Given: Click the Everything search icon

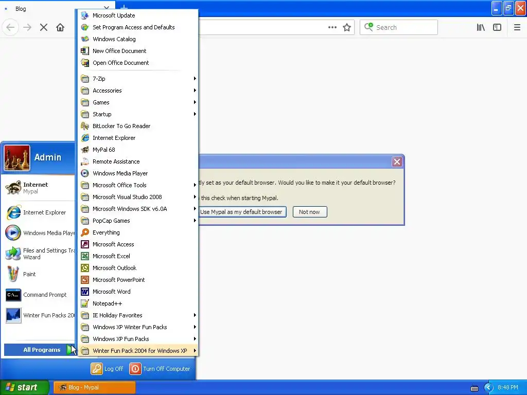Looking at the screenshot, I should pyautogui.click(x=85, y=232).
